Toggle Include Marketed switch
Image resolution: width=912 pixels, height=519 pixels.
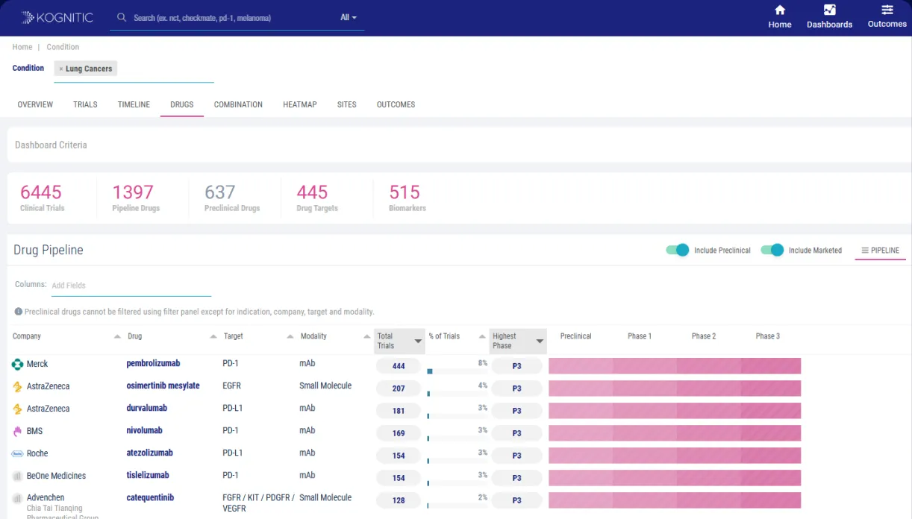pos(772,250)
